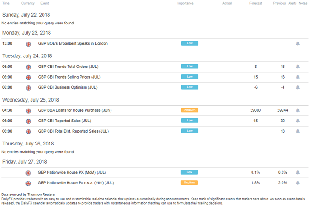Viewport: 314px width, 206px height.
Task: Open GBP Nationwide House Px n.s.a. (YoY) event
Action: coord(76,183)
